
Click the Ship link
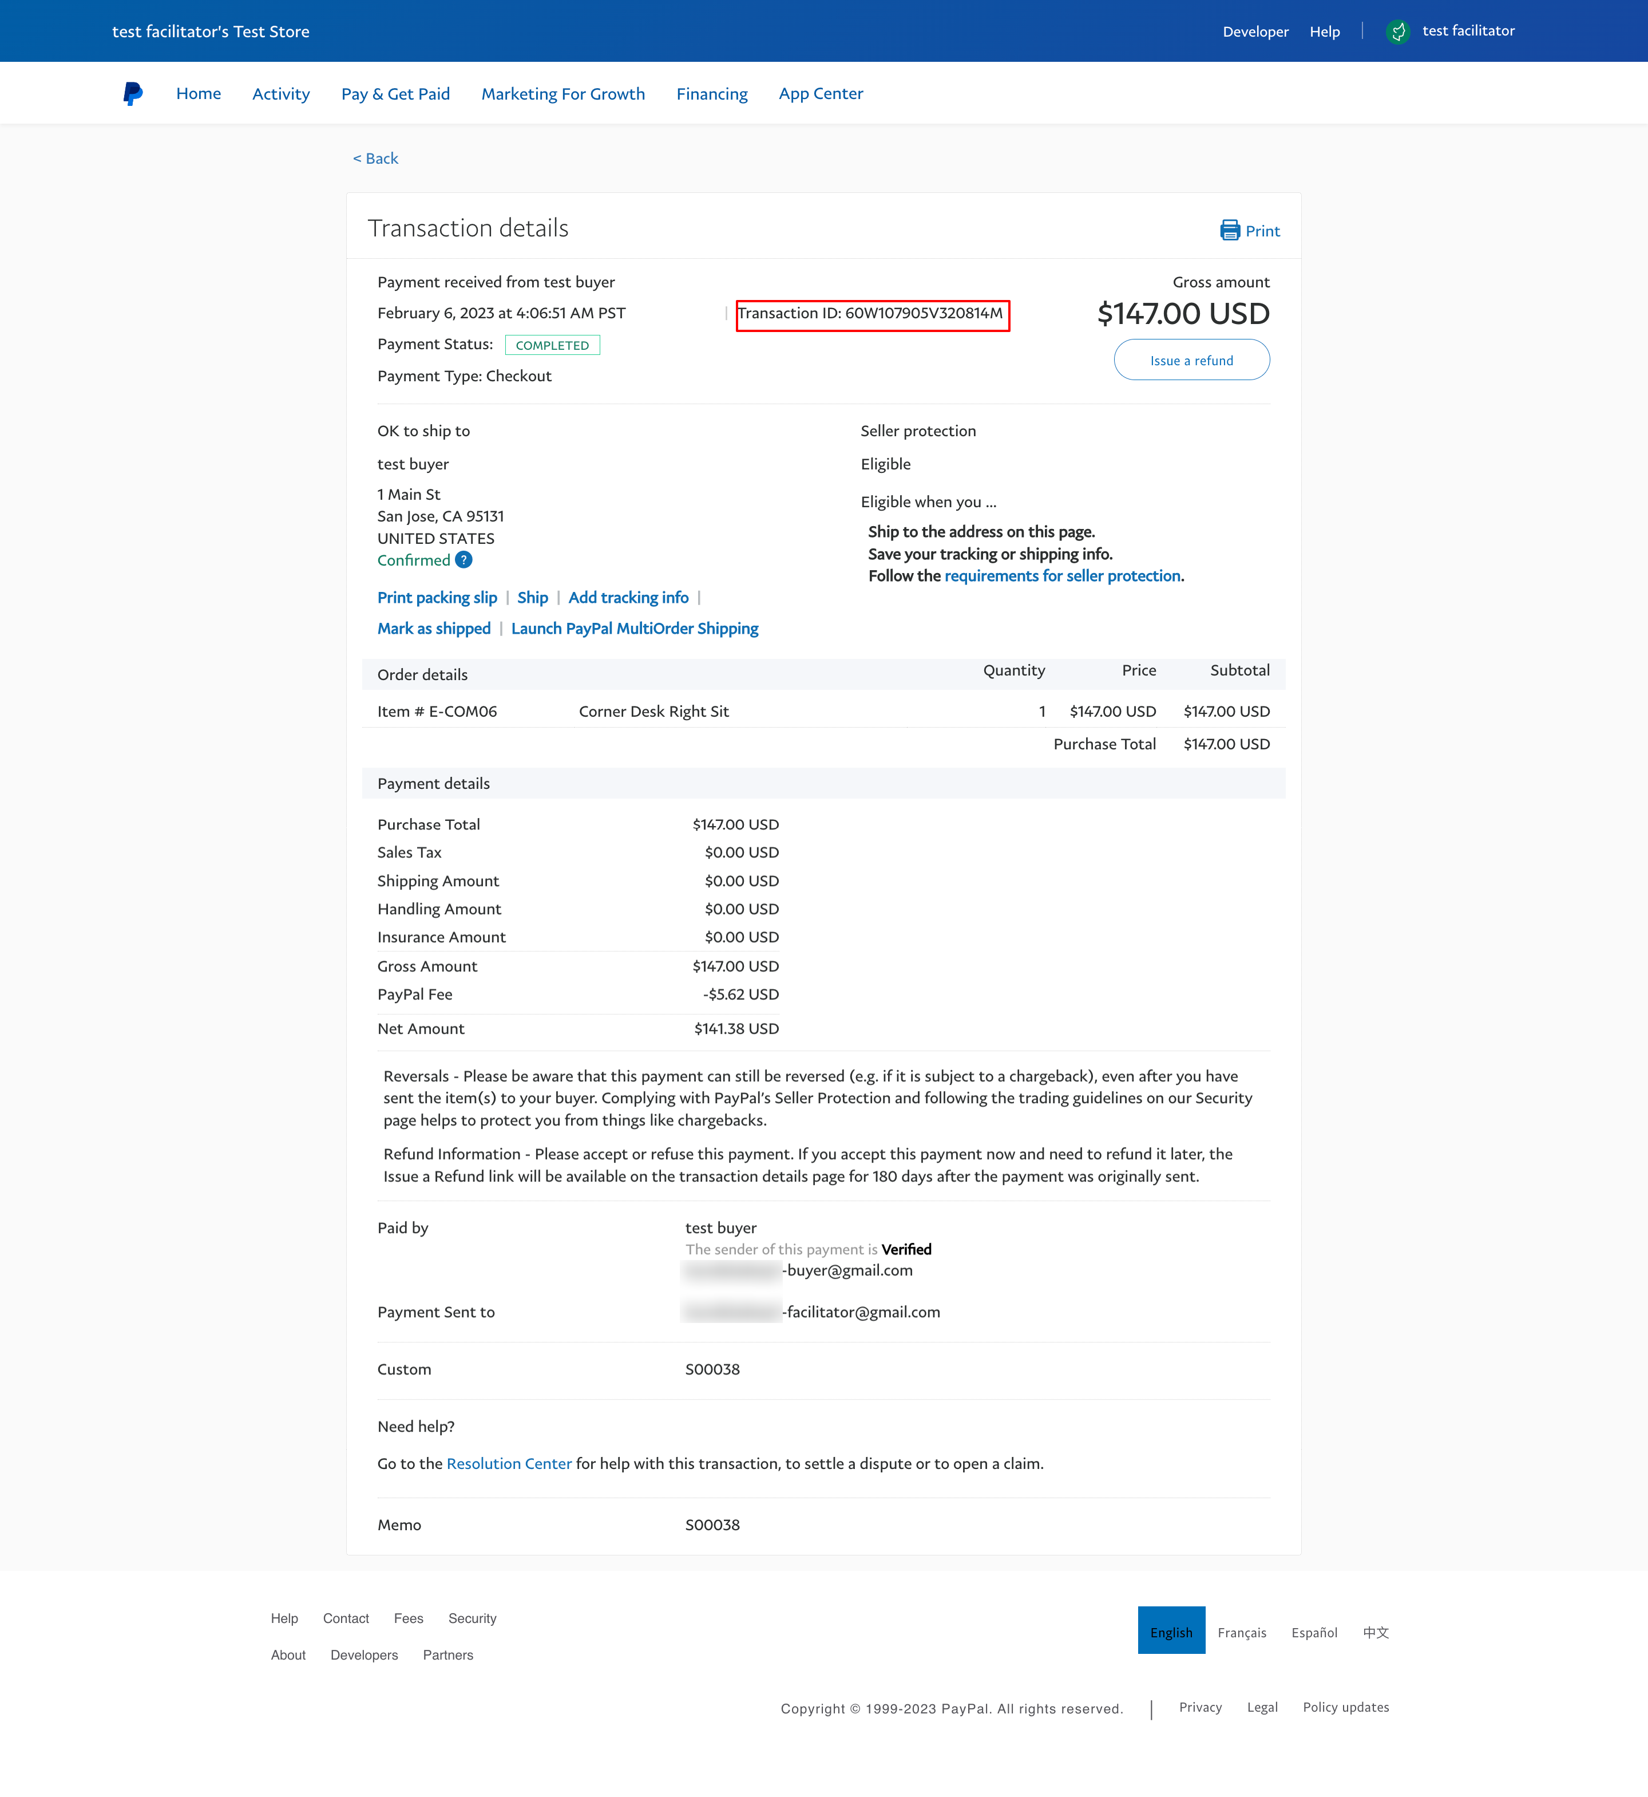click(x=532, y=597)
